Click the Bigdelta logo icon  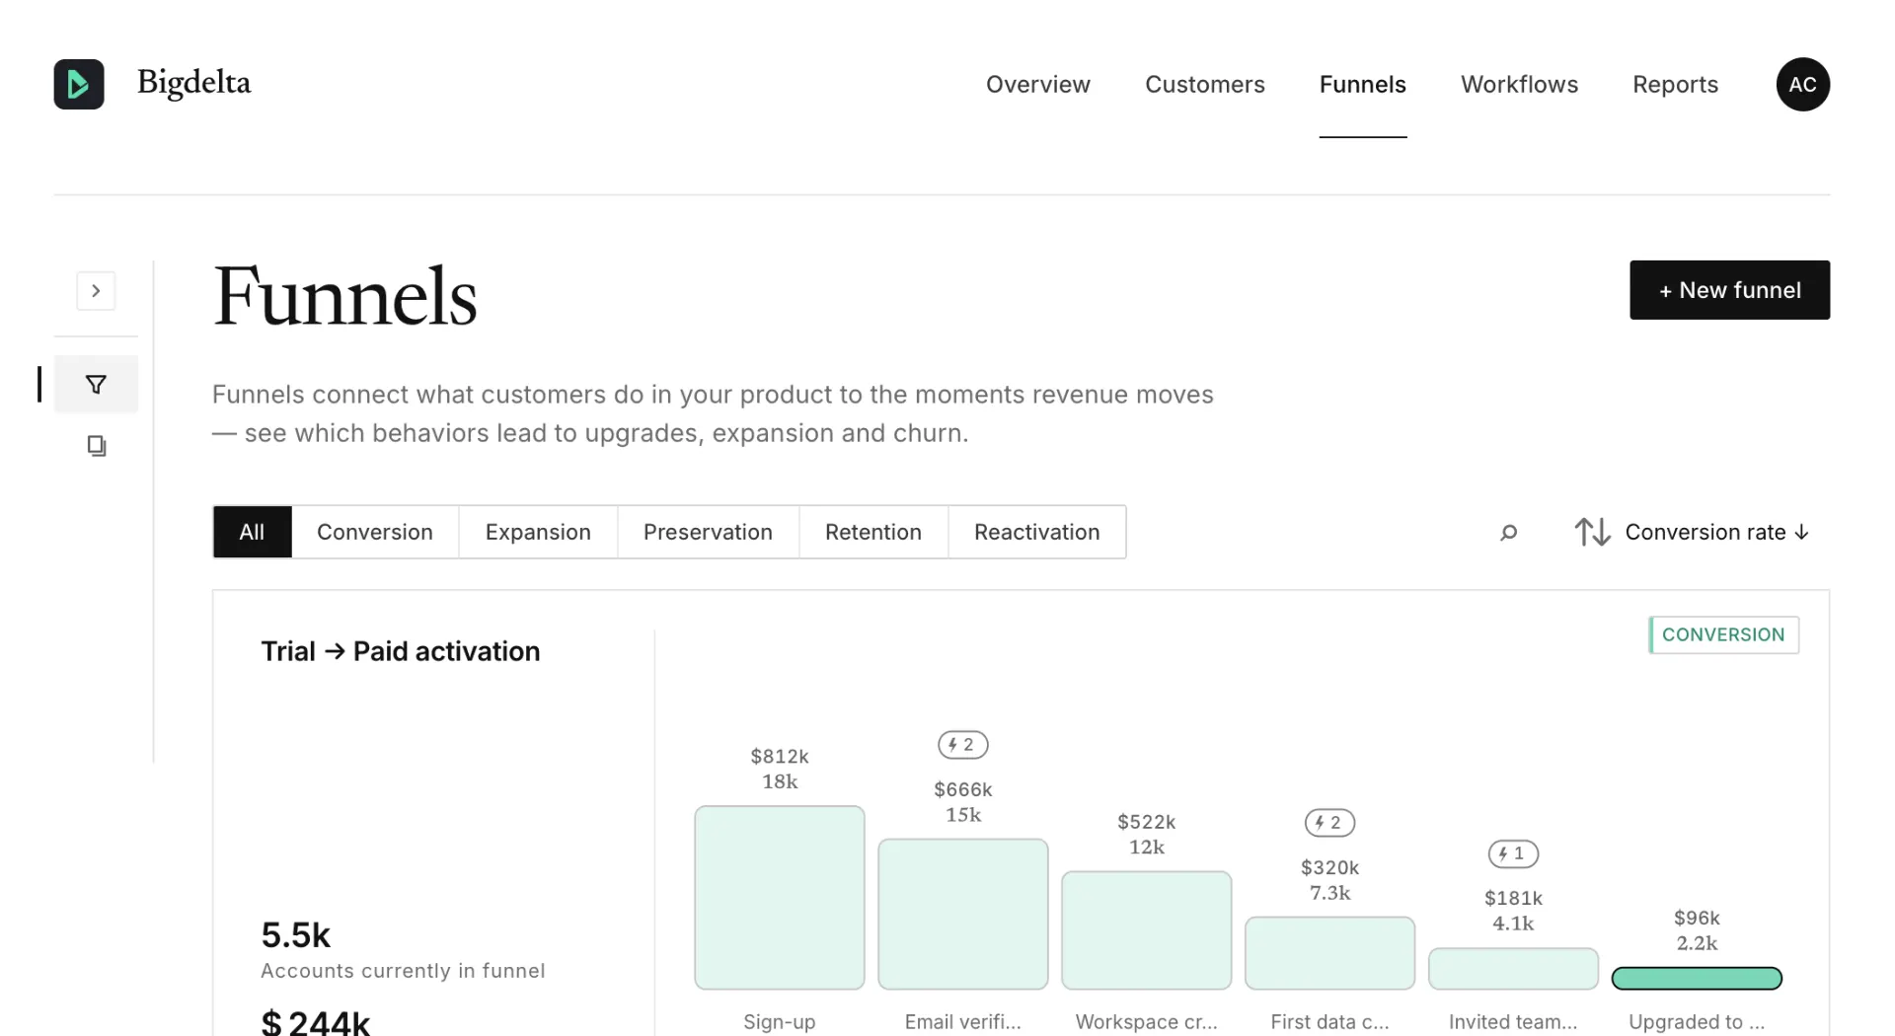[79, 84]
